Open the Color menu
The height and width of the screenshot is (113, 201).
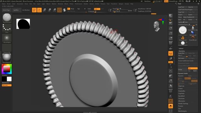[14, 4]
